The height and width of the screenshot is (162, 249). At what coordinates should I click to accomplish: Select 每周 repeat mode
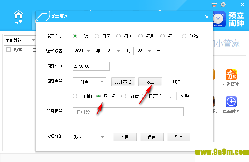tap(119, 36)
